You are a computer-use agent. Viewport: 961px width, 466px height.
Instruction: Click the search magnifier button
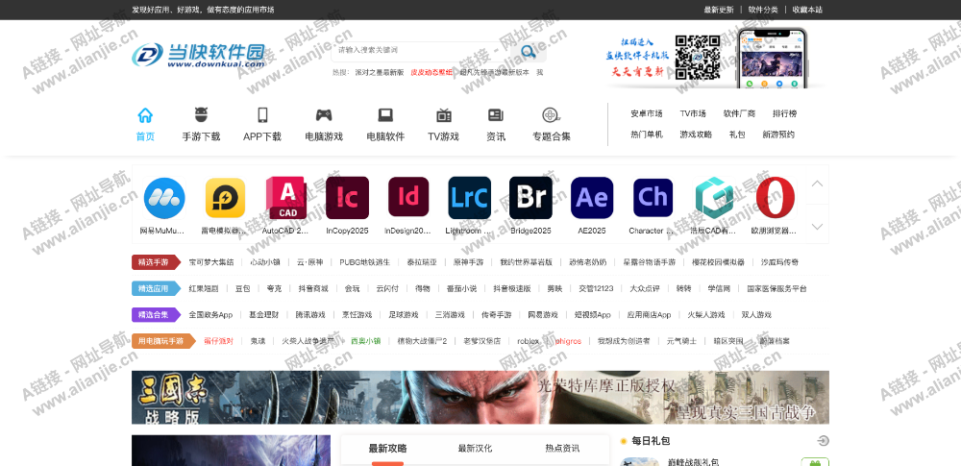pyautogui.click(x=529, y=51)
